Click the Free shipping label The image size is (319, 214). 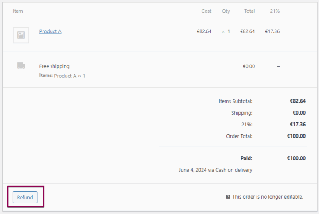(54, 66)
